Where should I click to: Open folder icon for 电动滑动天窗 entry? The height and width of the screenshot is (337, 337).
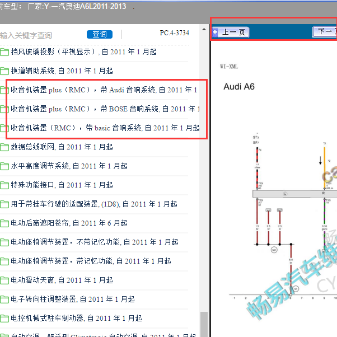click(x=4, y=280)
